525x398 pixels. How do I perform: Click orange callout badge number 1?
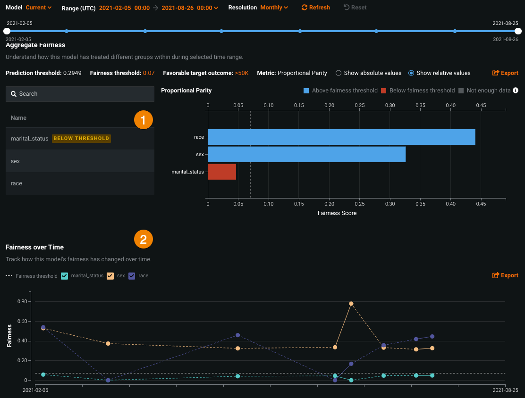pyautogui.click(x=144, y=120)
